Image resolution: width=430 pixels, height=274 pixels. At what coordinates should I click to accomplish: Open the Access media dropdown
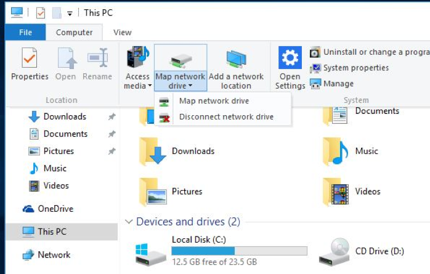tap(137, 68)
